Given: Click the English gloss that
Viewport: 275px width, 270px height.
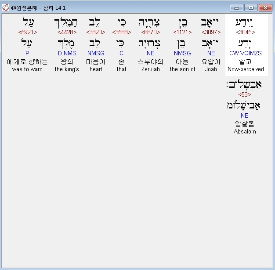Looking at the screenshot, I should pos(121,69).
